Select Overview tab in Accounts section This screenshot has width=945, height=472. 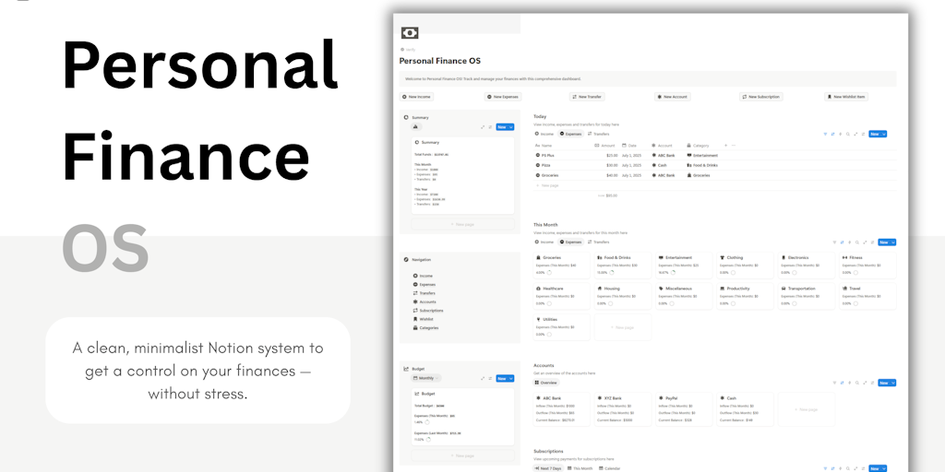(546, 383)
